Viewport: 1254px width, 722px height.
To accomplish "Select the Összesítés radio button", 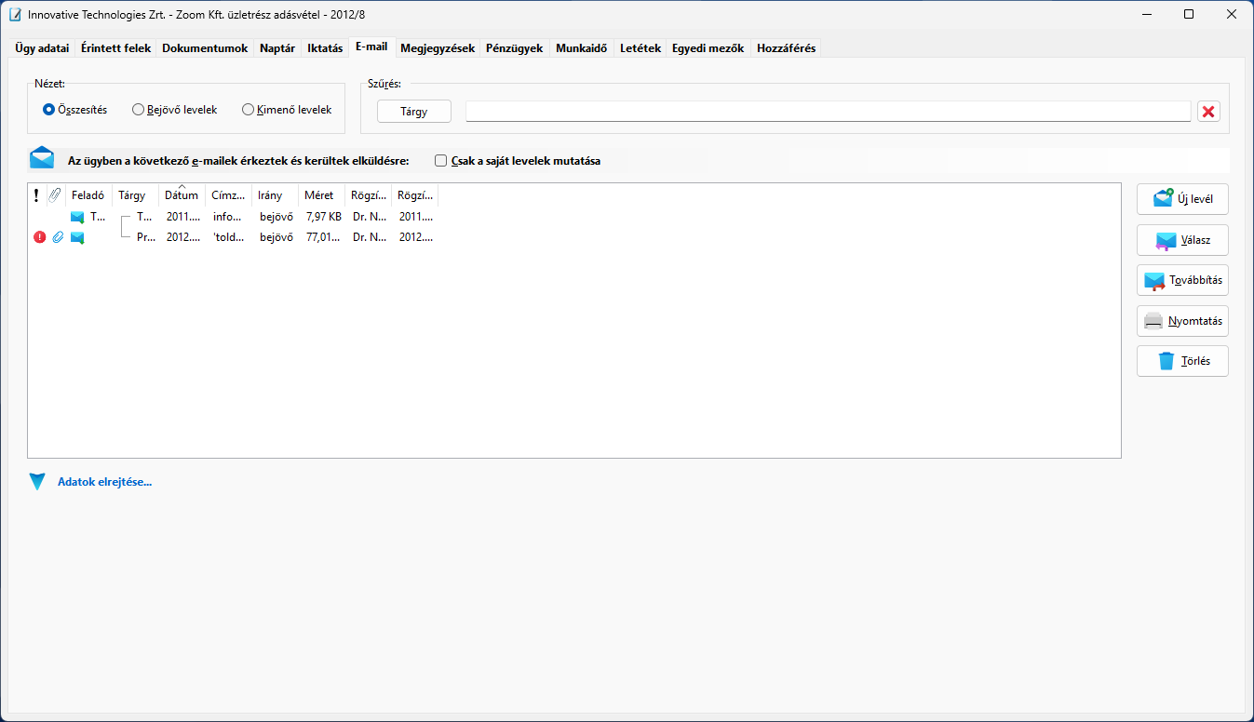I will tap(49, 110).
